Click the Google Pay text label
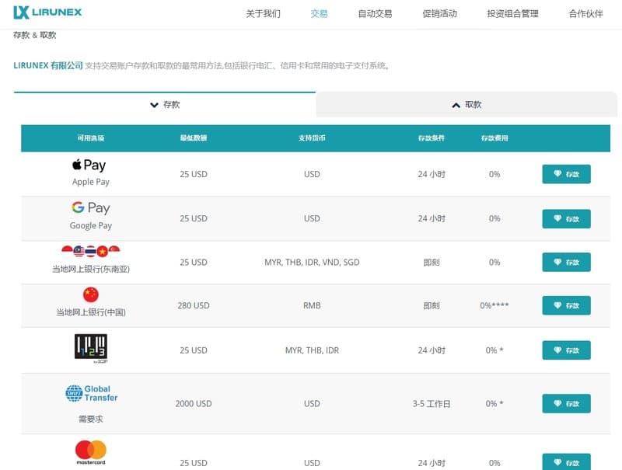The width and height of the screenshot is (622, 470). coord(91,225)
